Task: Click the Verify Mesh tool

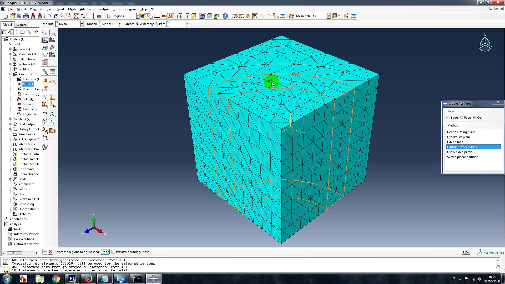Action: tap(52, 54)
